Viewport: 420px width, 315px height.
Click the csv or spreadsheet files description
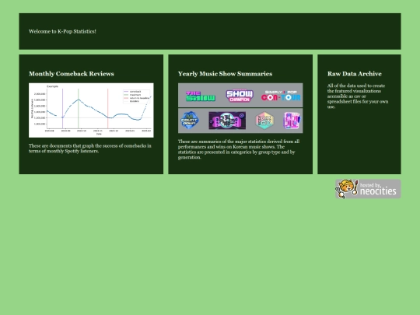358,96
